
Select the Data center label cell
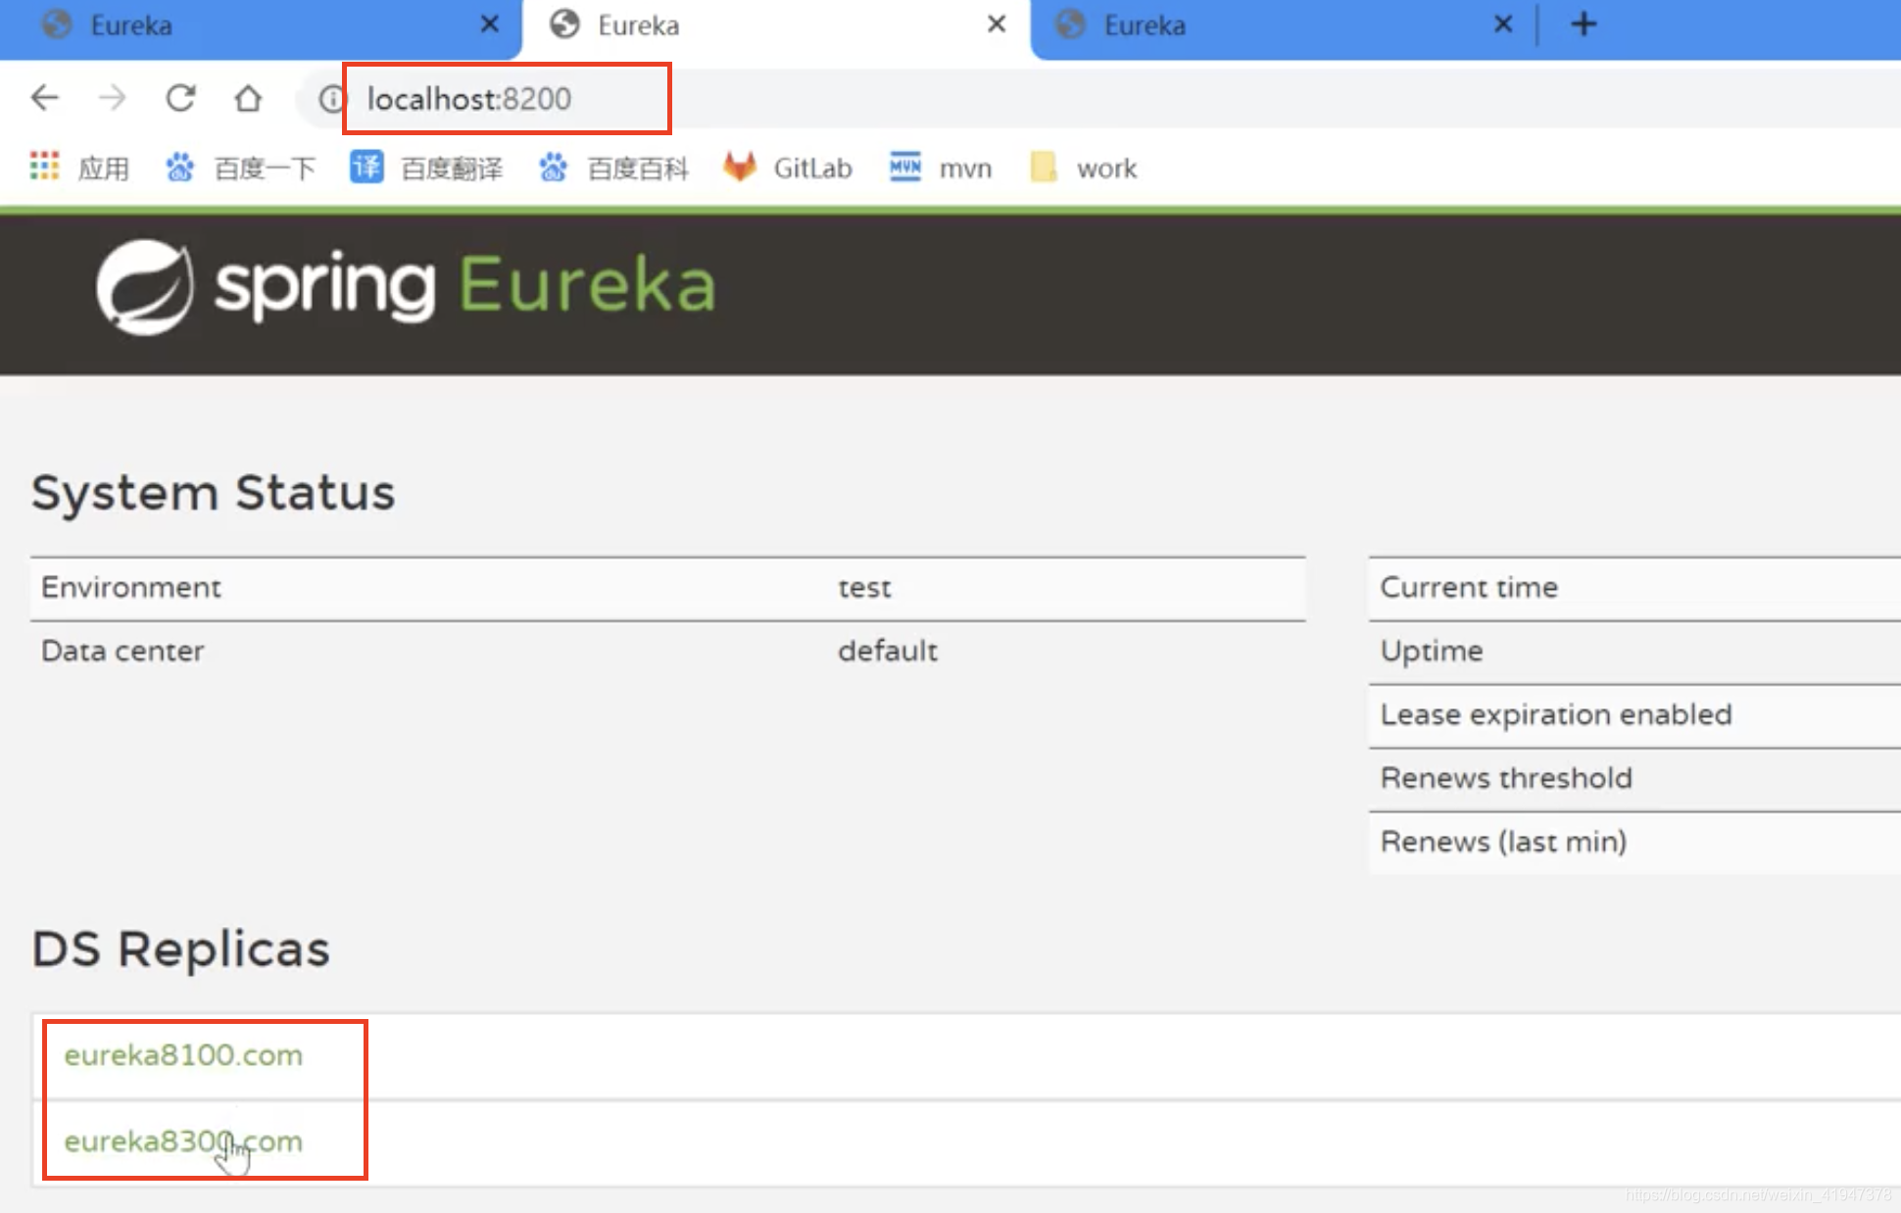122,651
